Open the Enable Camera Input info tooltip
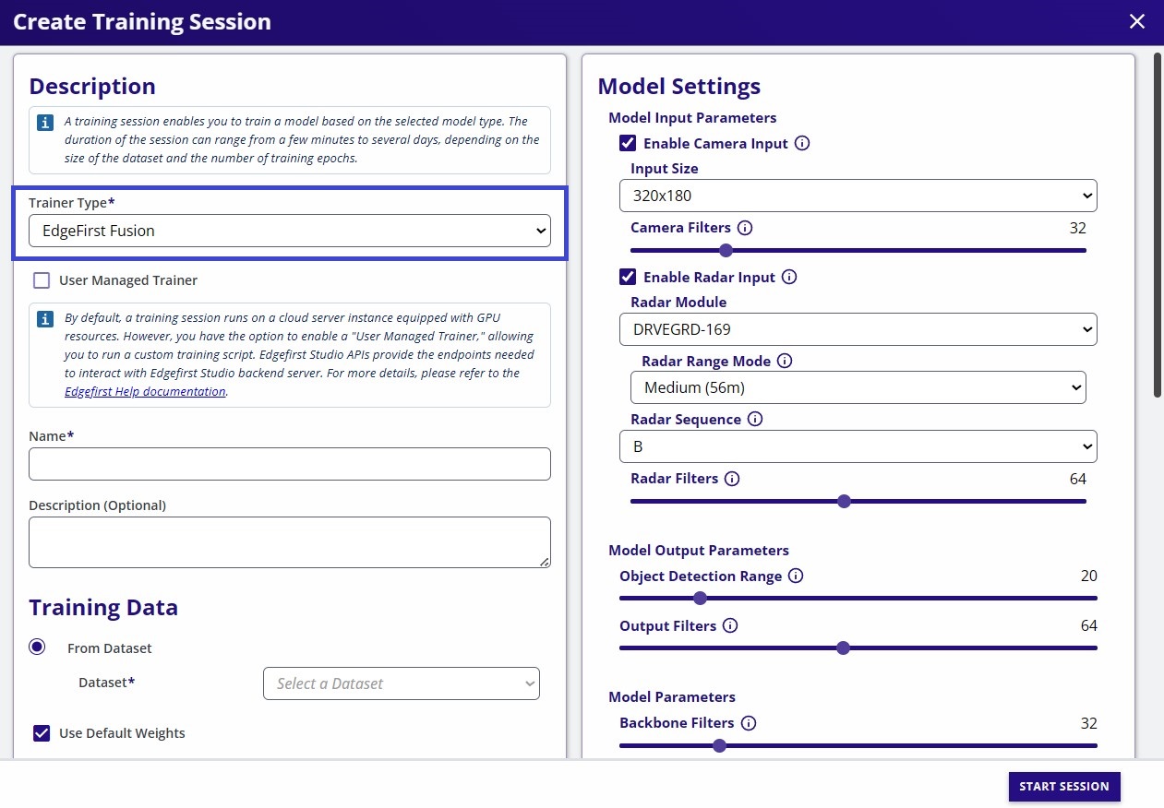Viewport: 1164px width, 808px height. [802, 143]
